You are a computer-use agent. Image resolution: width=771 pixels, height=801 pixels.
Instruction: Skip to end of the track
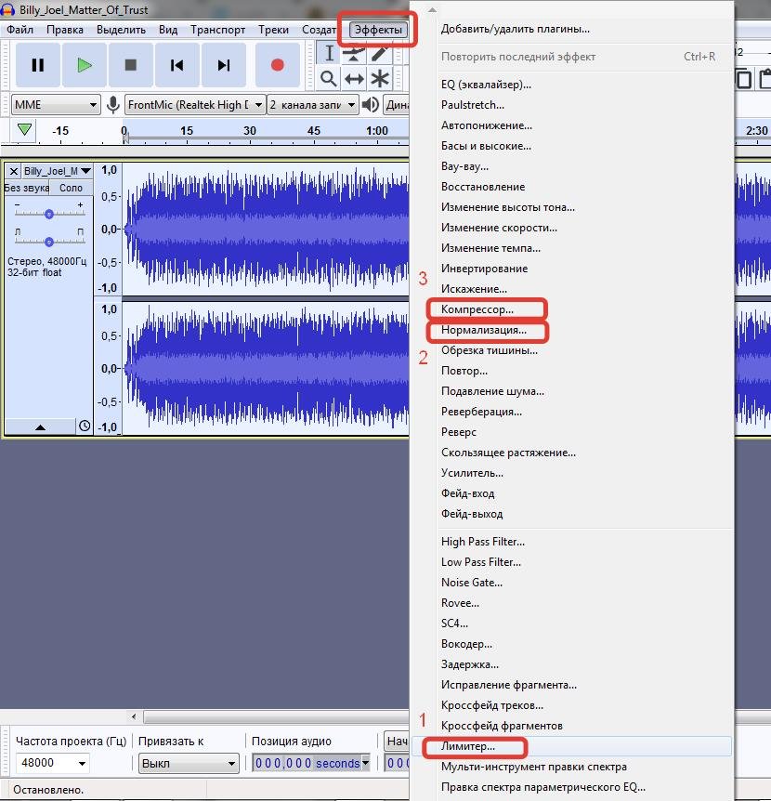pyautogui.click(x=224, y=65)
